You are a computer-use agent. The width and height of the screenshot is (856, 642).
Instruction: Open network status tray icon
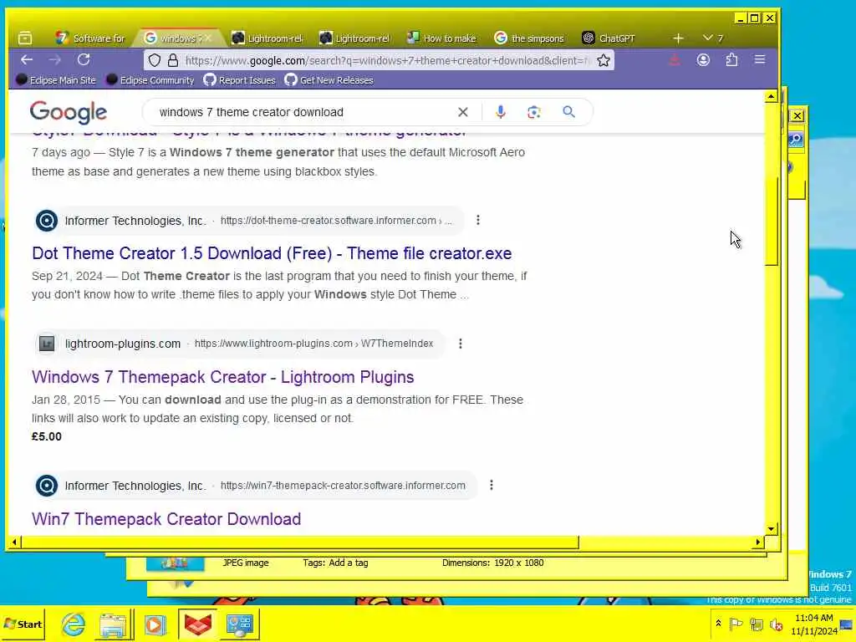757,624
